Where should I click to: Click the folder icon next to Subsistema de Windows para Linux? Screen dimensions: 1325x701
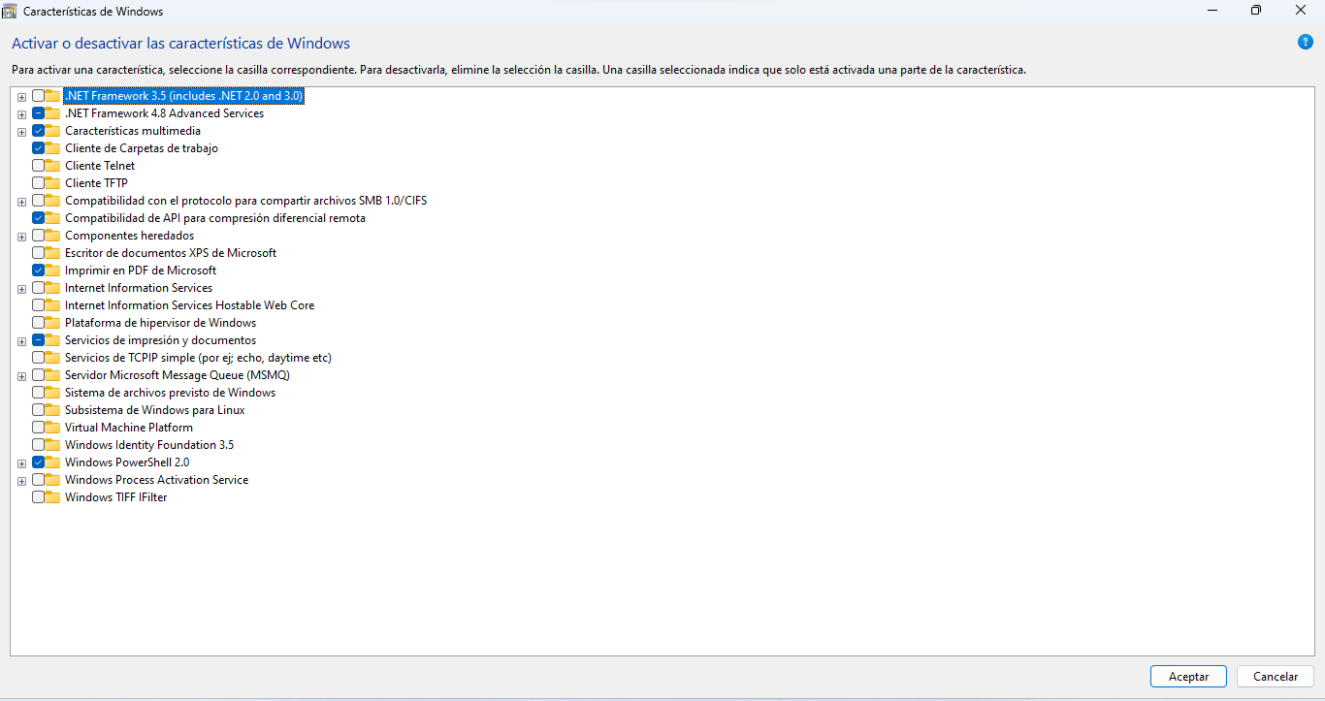[52, 410]
